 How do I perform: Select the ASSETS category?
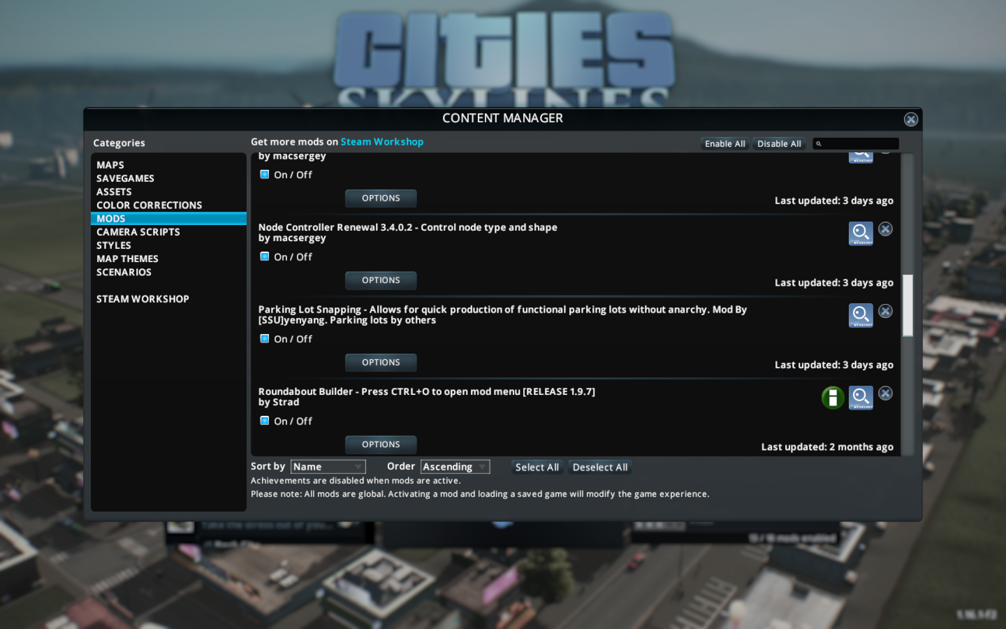coord(168,192)
